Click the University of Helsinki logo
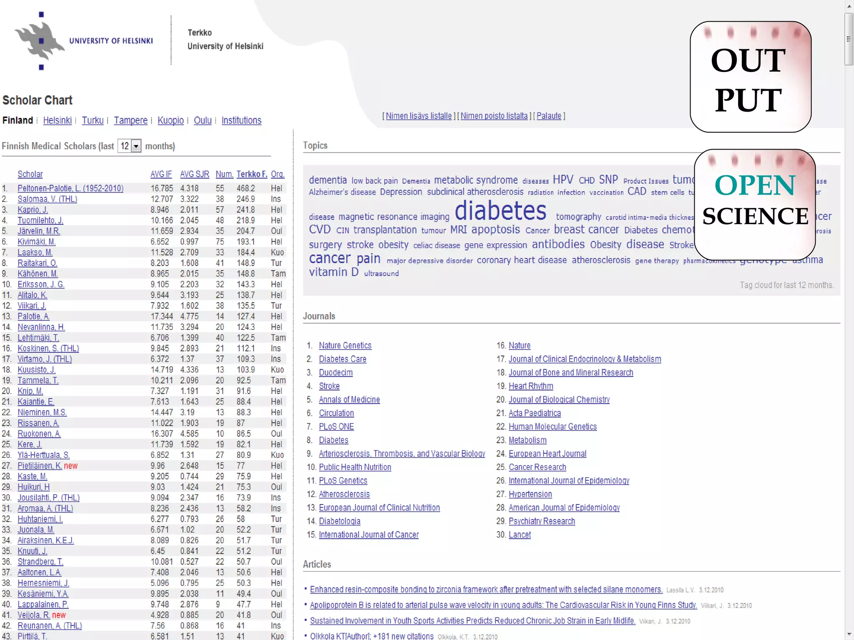The width and height of the screenshot is (854, 640). pos(83,40)
